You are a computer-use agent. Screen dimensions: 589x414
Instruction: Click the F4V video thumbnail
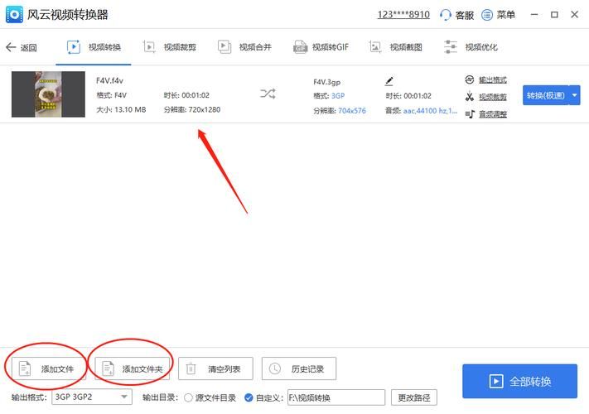(48, 94)
